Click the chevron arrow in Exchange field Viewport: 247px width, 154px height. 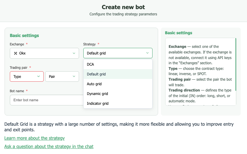coord(74,53)
